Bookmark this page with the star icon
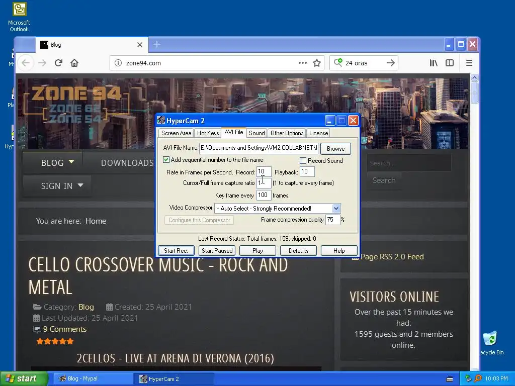Image resolution: width=515 pixels, height=386 pixels. pos(317,63)
